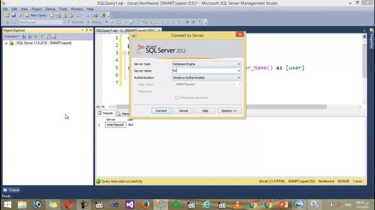Click the SSMS icon in the taskbar
This screenshot has width=375, height=210.
161,205
